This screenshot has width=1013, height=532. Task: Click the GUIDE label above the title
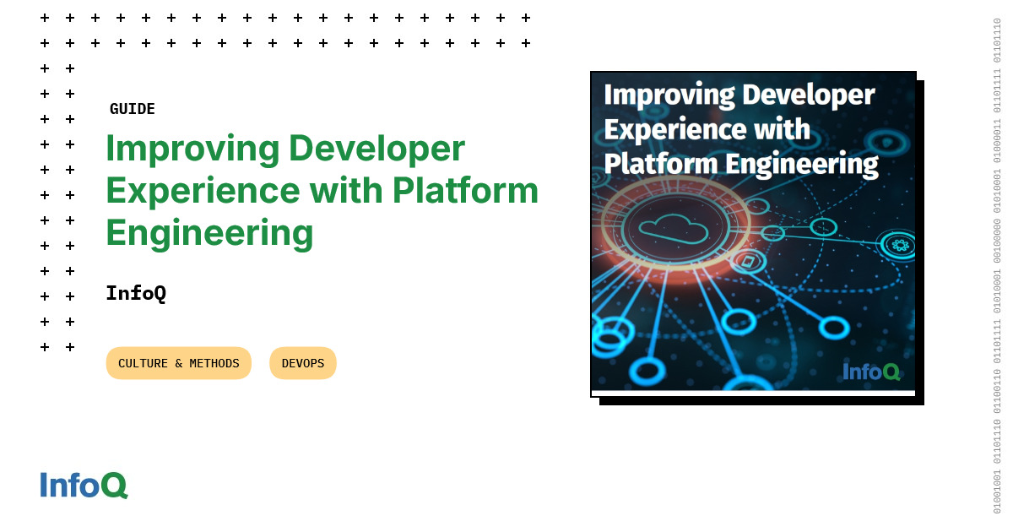point(133,109)
